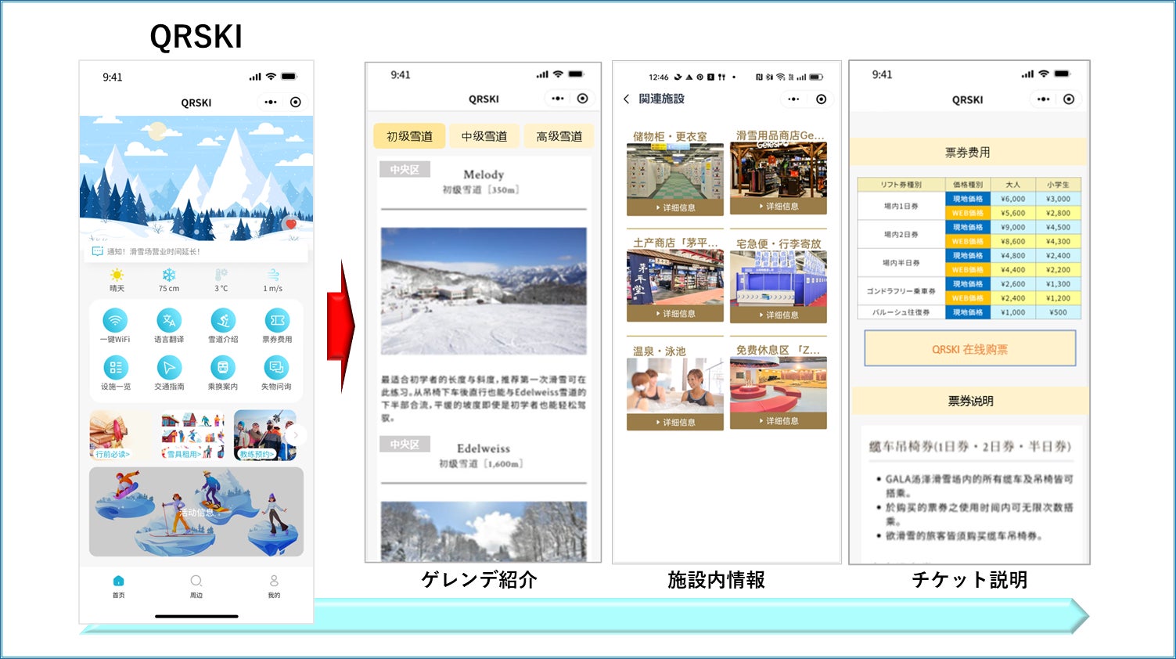Open the 教练预约 instructor booking thumbnail
1176x659 pixels.
click(264, 435)
